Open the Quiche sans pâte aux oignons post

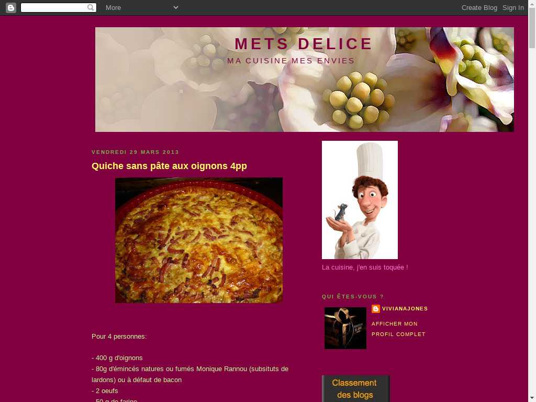click(x=169, y=166)
